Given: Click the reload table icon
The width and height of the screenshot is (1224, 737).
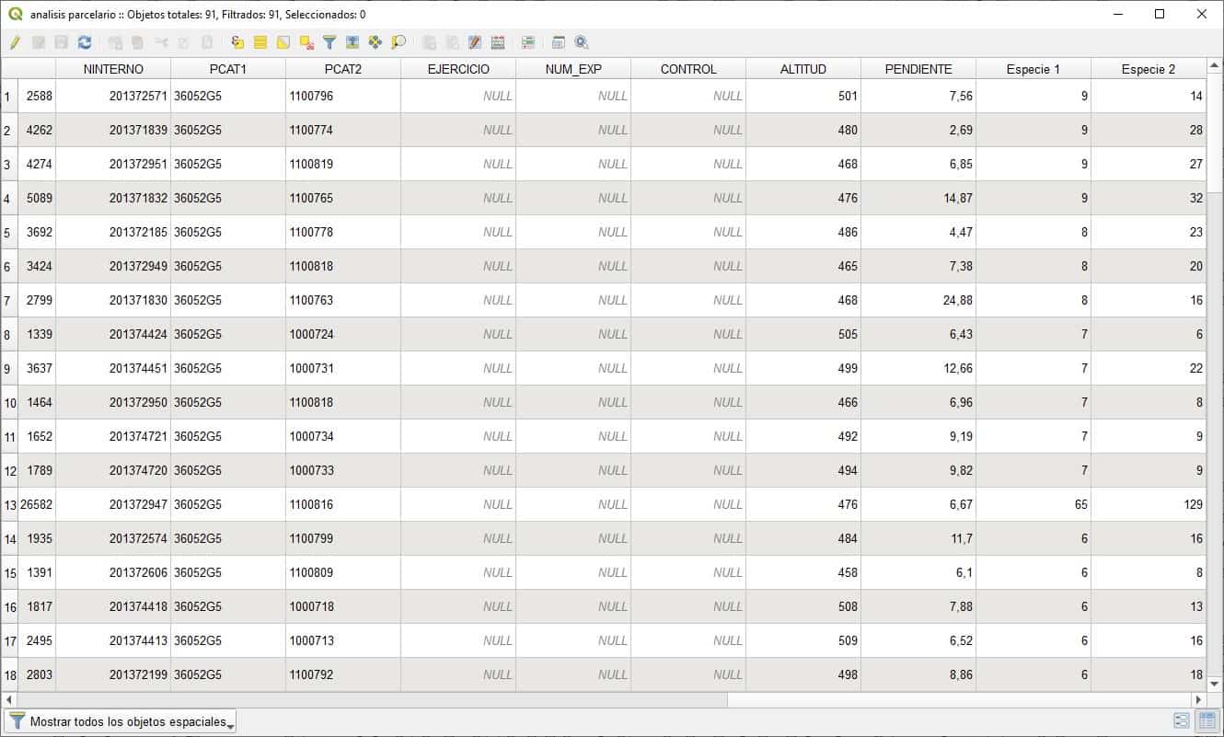Looking at the screenshot, I should click(x=85, y=42).
